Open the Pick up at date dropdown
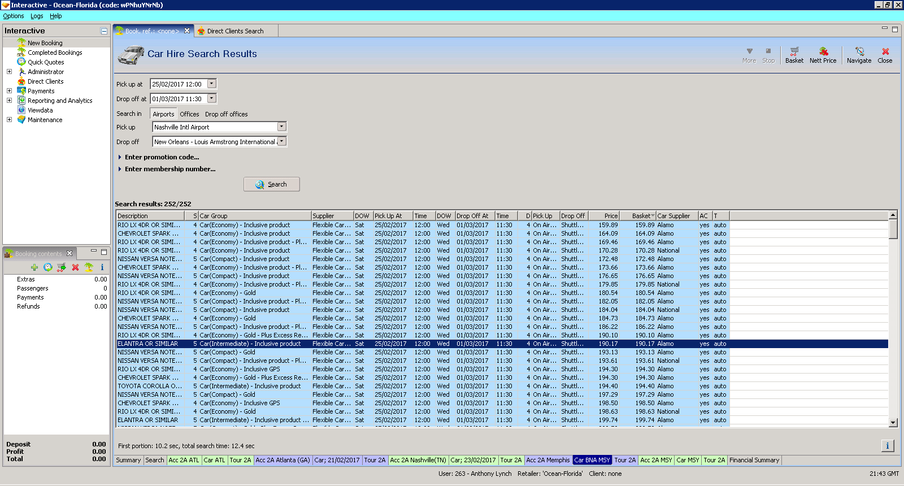The image size is (904, 486). point(212,84)
